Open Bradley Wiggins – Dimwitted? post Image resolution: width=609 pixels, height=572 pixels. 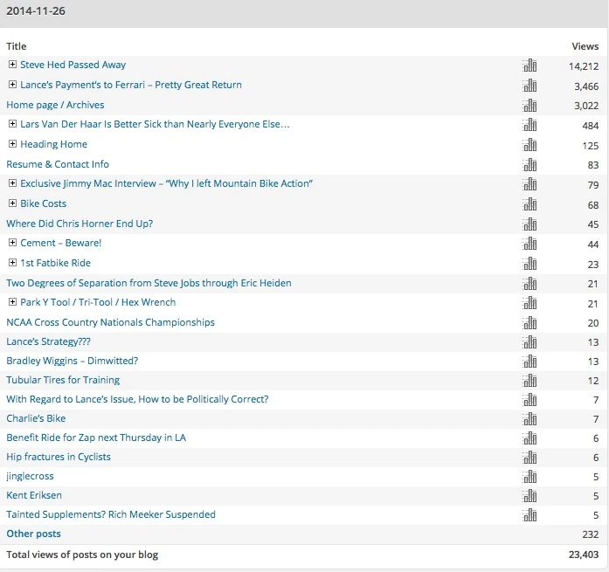coord(72,361)
